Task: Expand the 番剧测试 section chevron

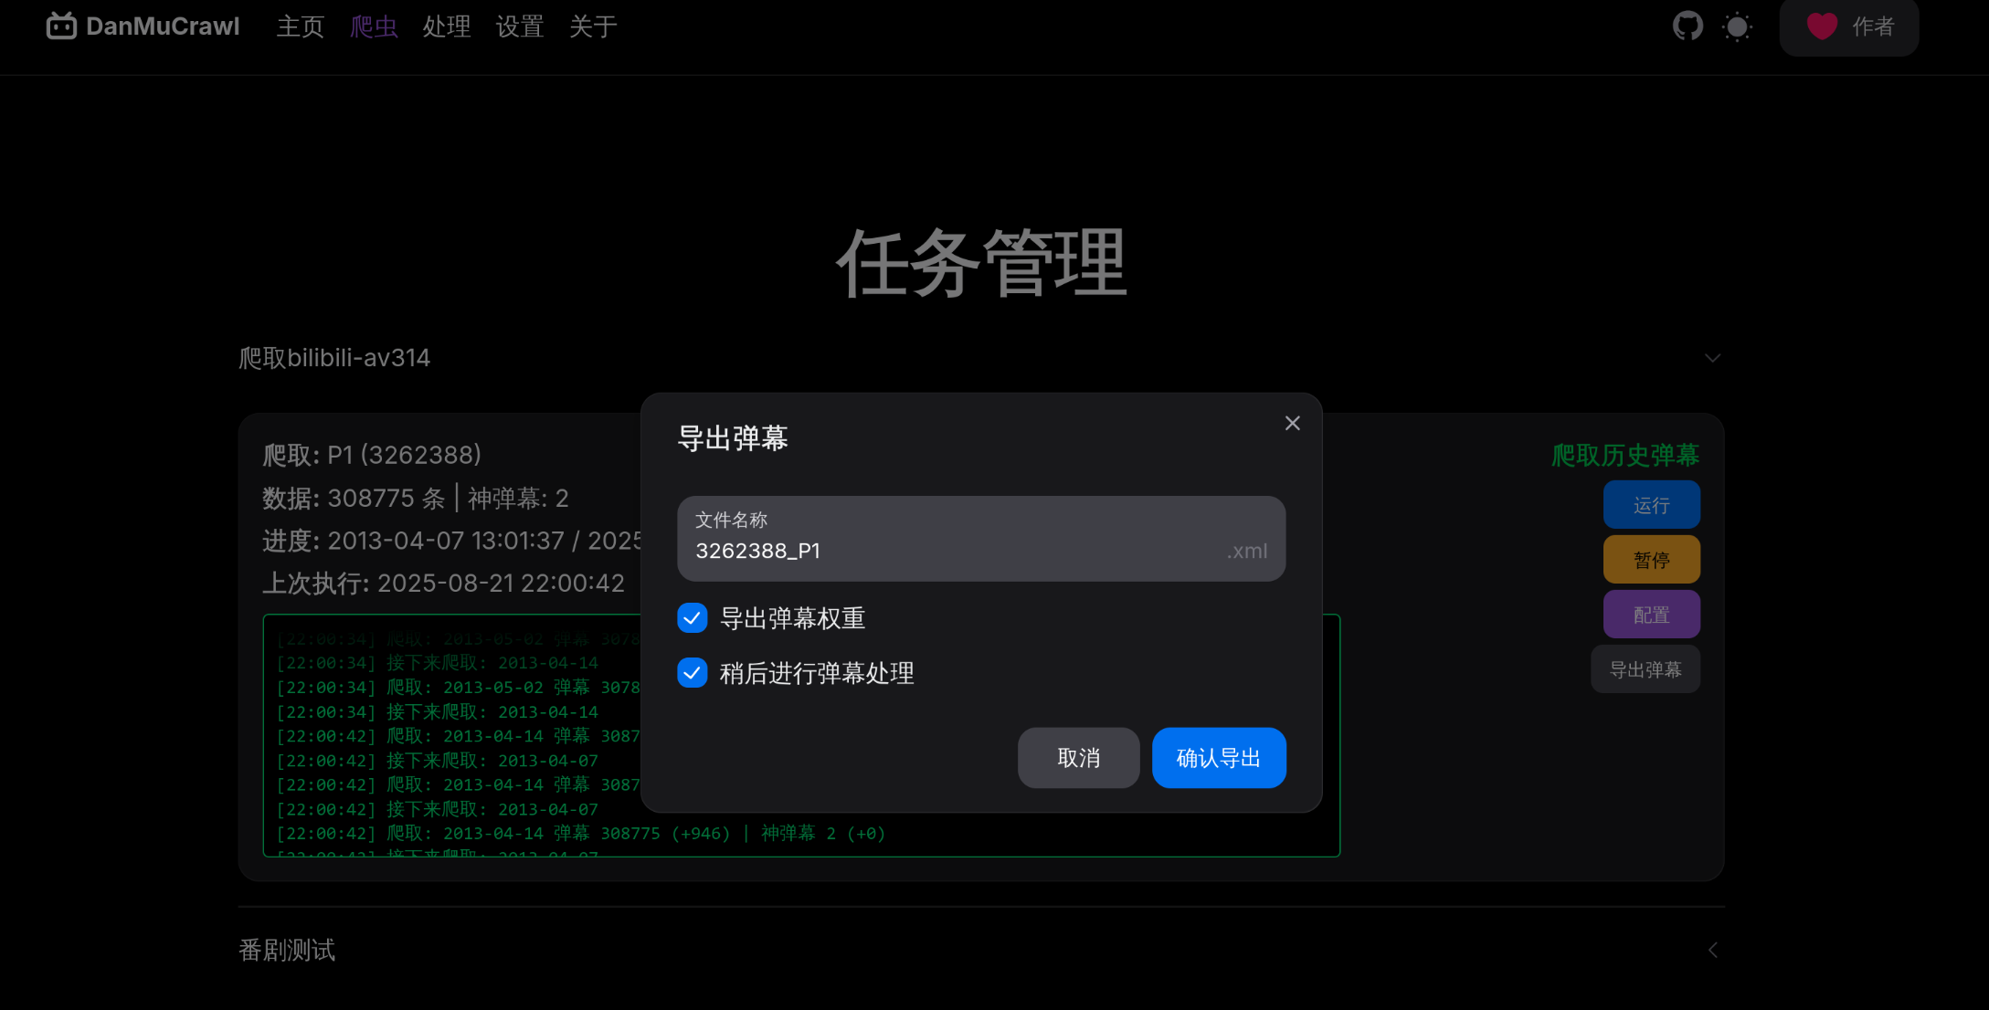Action: [x=1712, y=950]
